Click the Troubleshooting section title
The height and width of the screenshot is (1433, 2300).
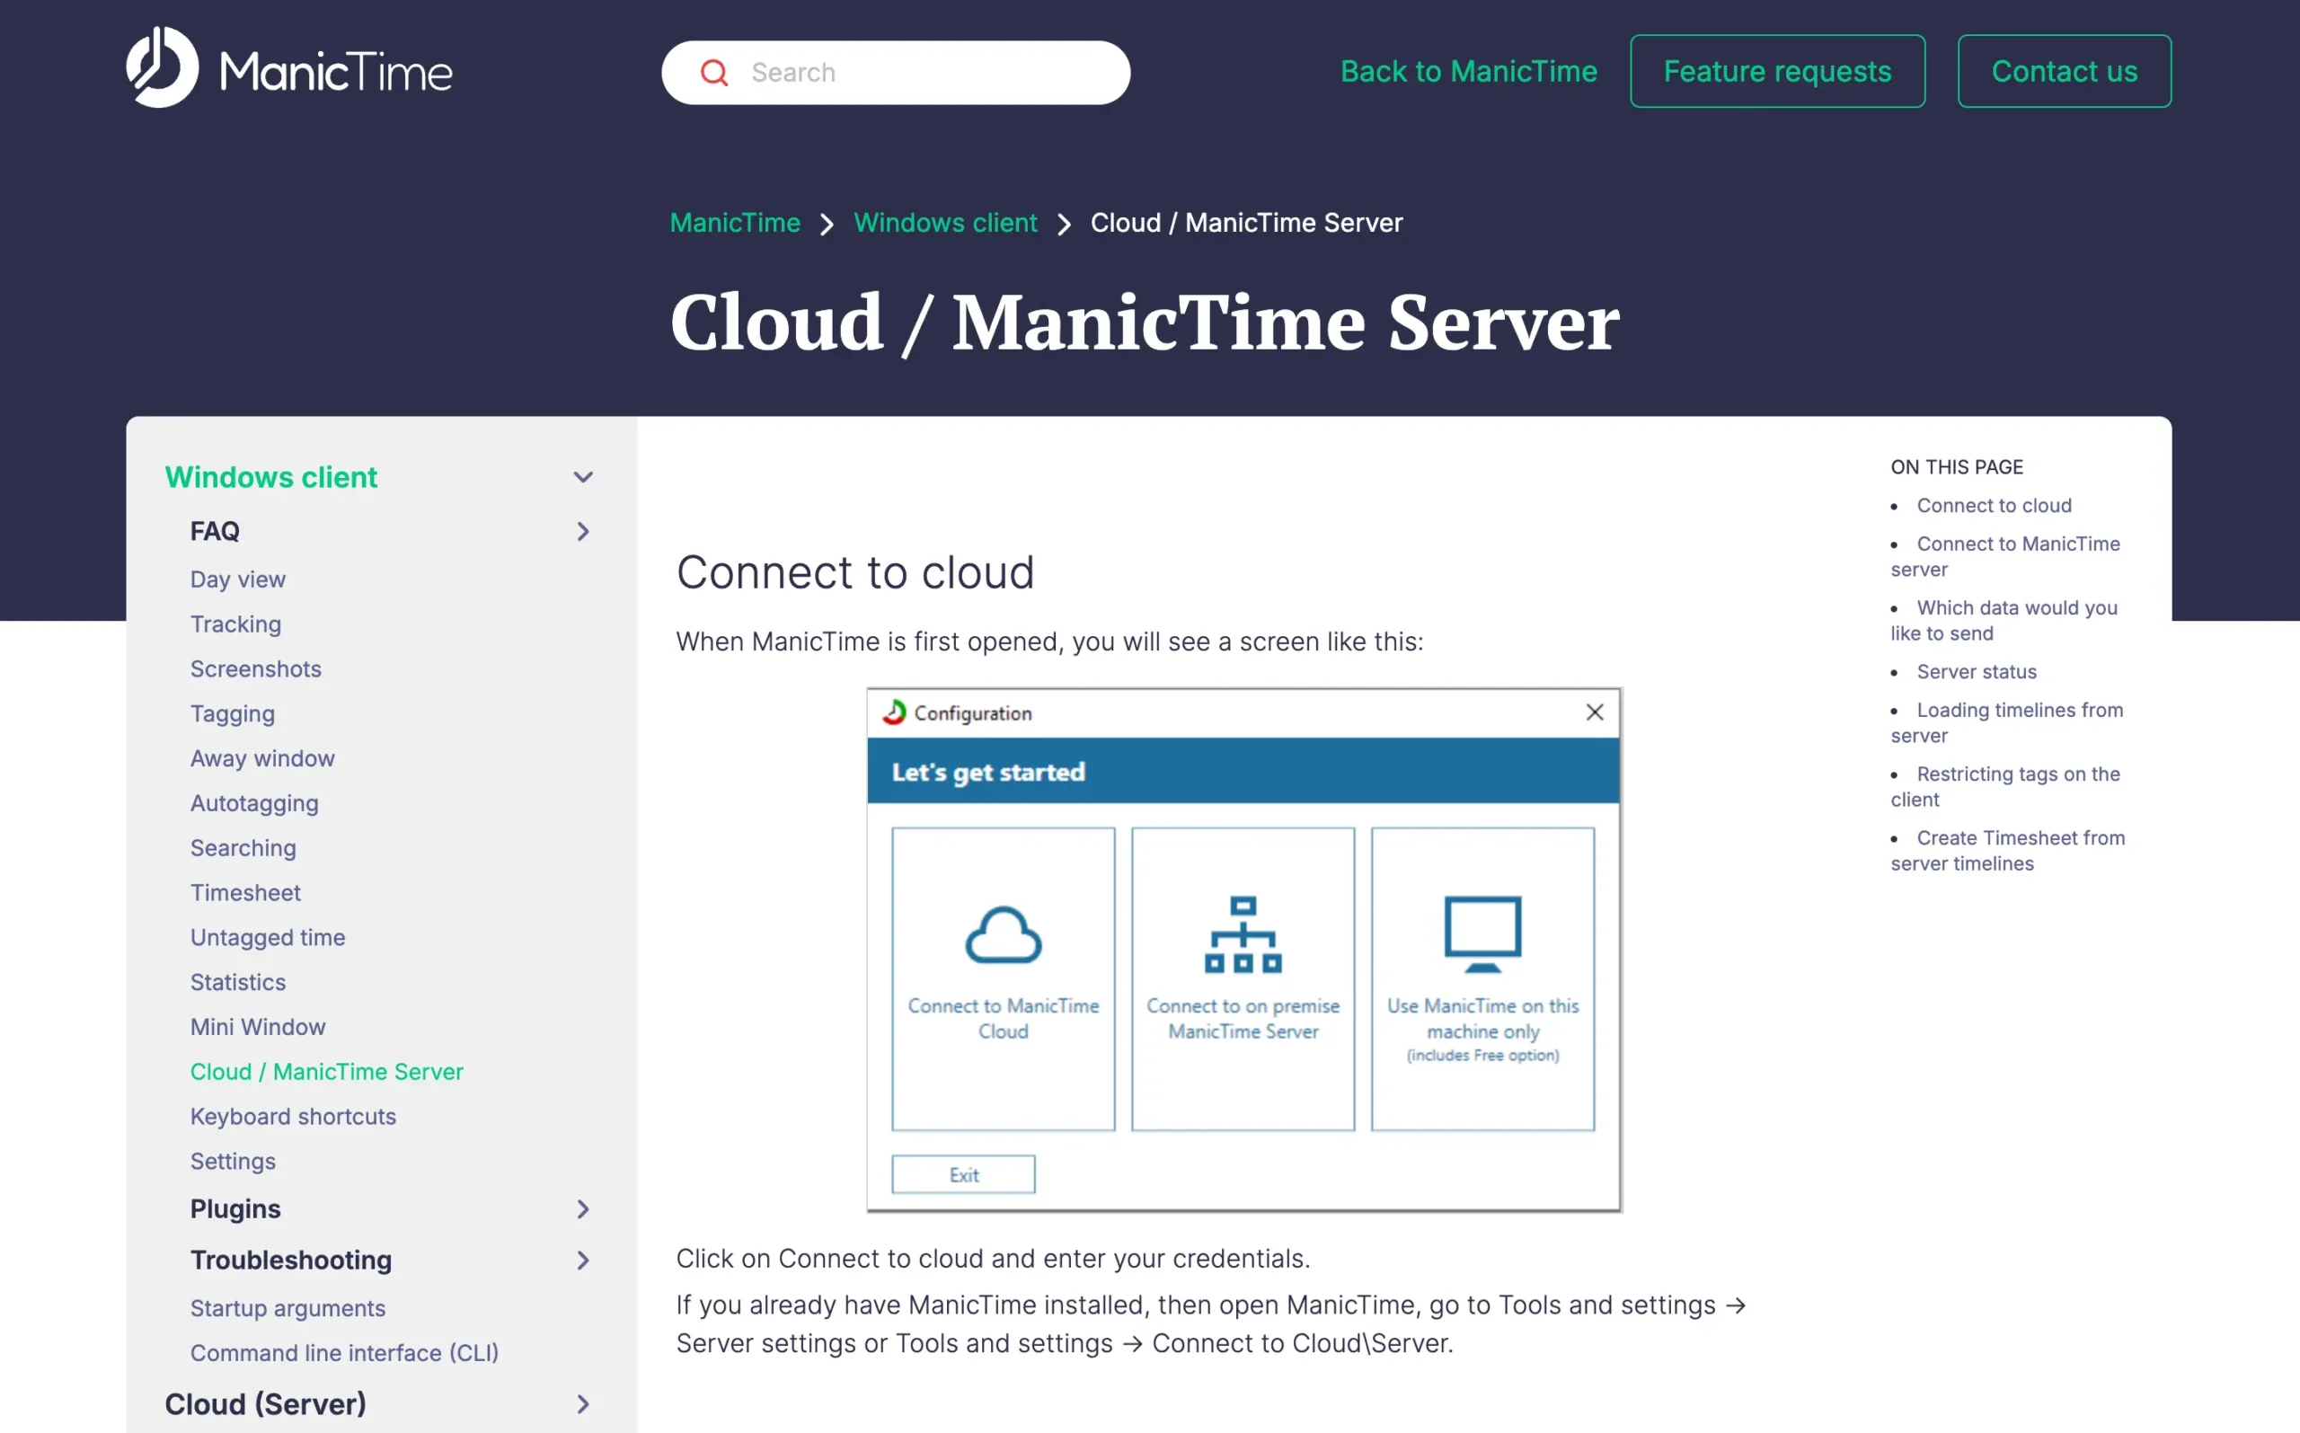[291, 1261]
